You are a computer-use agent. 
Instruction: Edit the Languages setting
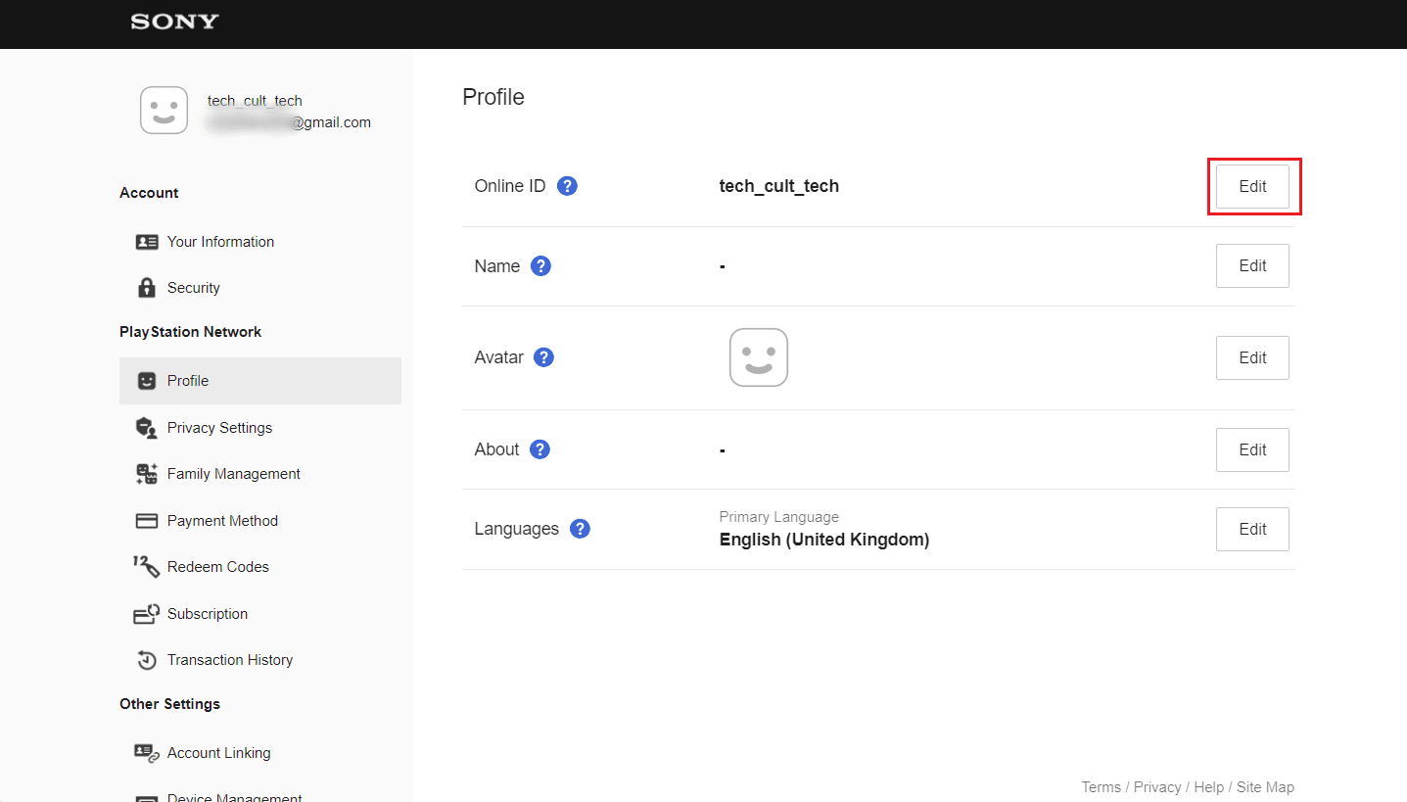click(1252, 529)
